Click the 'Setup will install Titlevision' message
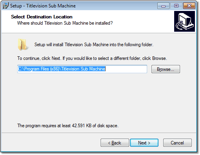Screen dimensions: 200x155 [x=94, y=45]
